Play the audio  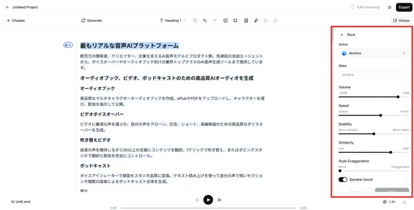(208, 200)
